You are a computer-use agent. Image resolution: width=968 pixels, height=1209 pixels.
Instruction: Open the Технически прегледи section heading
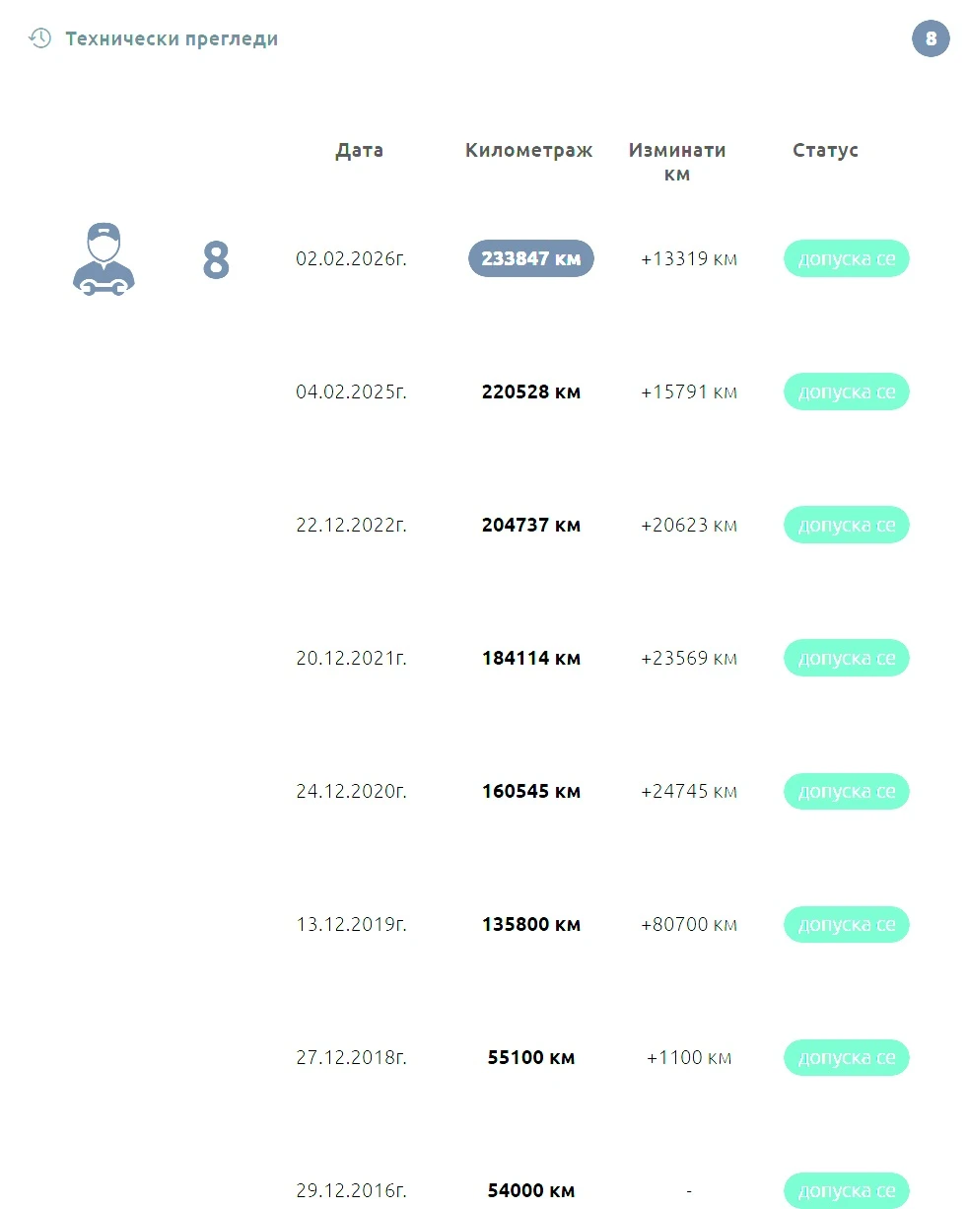pos(172,39)
